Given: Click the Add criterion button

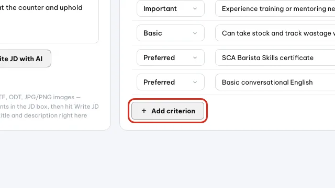Looking at the screenshot, I should (167, 111).
